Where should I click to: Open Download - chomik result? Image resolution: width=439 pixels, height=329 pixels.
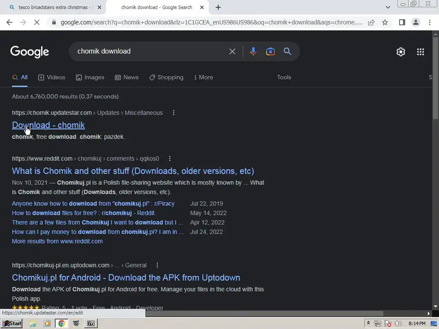(48, 126)
